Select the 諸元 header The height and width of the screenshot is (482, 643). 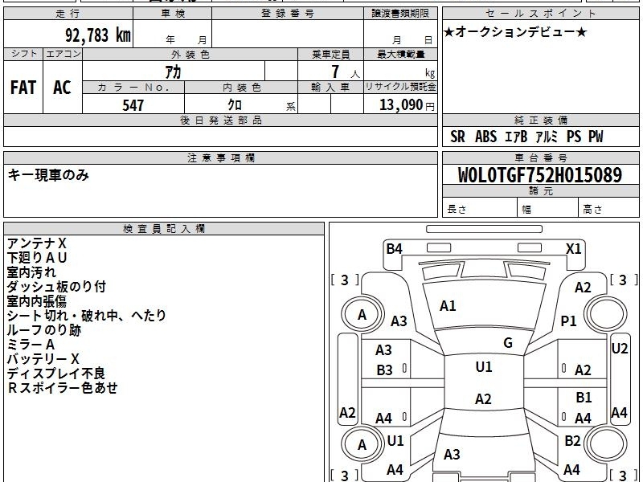(540, 191)
